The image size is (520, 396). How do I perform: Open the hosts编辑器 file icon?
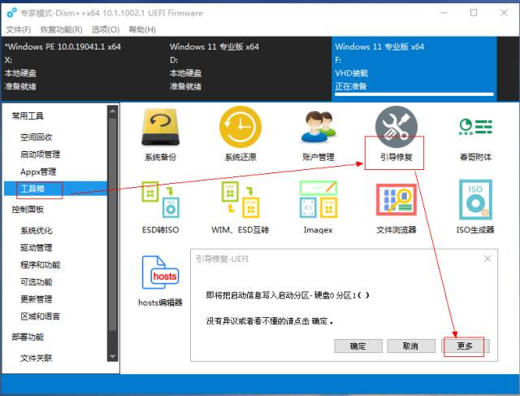[x=161, y=272]
